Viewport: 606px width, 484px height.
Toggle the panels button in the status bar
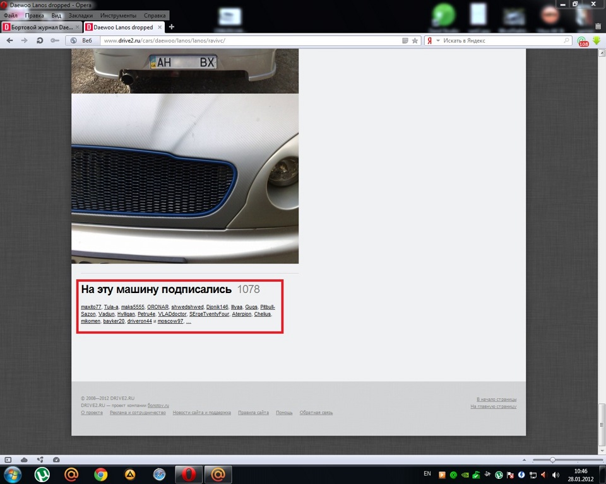pyautogui.click(x=8, y=459)
